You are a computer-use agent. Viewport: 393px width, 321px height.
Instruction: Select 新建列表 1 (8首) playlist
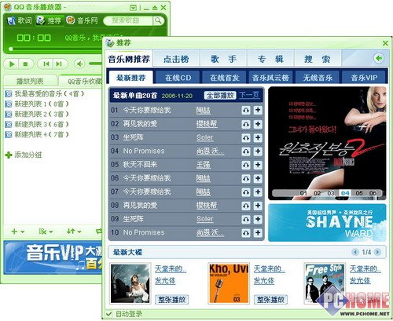tap(37, 104)
